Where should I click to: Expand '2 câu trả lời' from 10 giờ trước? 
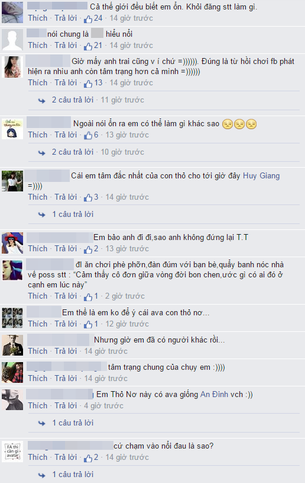coord(73,152)
